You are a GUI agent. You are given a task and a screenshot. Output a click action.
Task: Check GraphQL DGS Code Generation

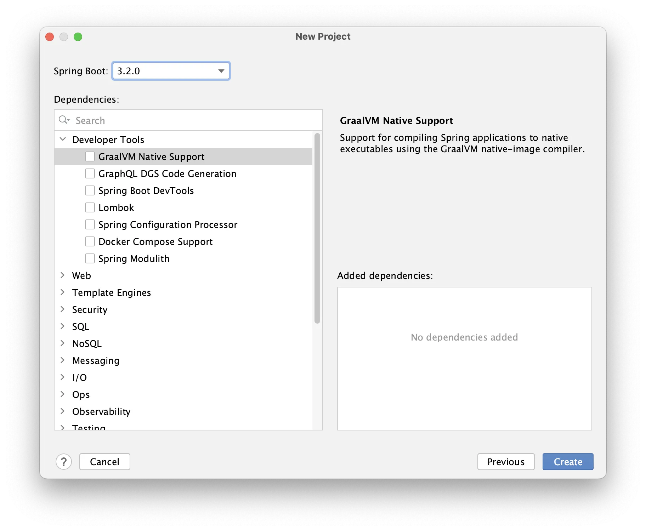pos(90,173)
